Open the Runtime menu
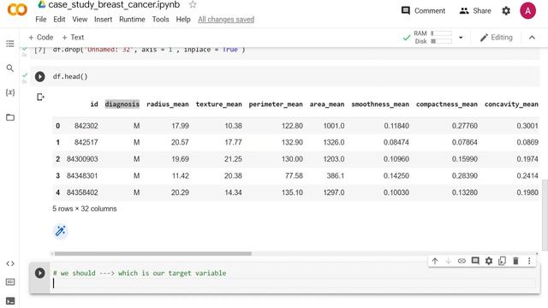Screen dimensions: 548x308 [x=132, y=20]
